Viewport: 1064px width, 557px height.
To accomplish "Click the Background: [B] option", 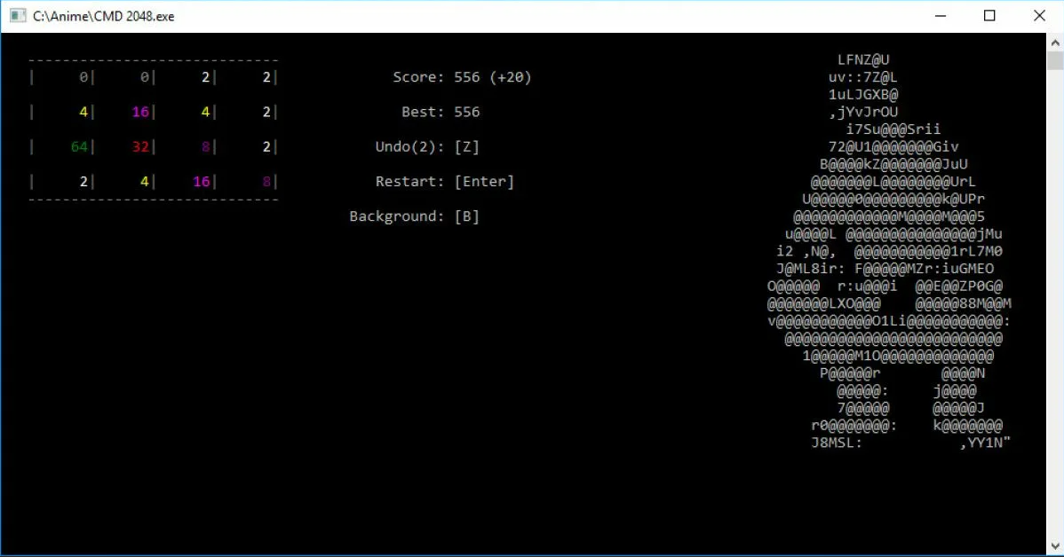I will pyautogui.click(x=415, y=216).
